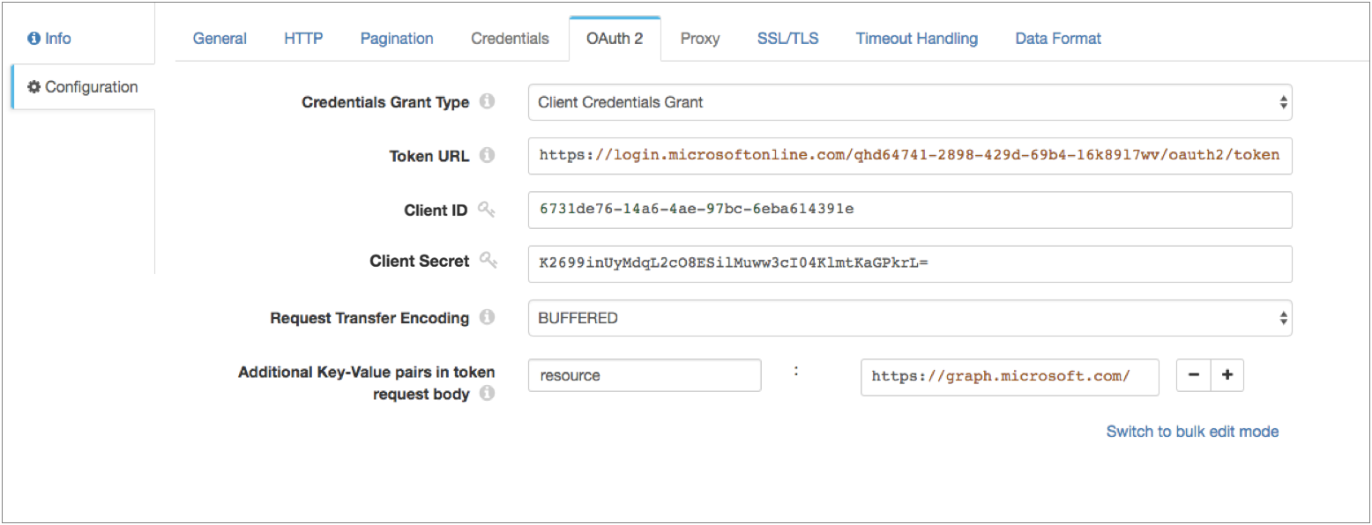Add a new key-value pair with plus button
Screen dimensions: 1372x525
click(x=1227, y=375)
